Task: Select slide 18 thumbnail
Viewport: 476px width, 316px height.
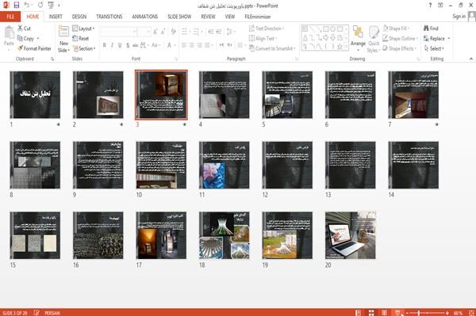Action: [x=225, y=235]
